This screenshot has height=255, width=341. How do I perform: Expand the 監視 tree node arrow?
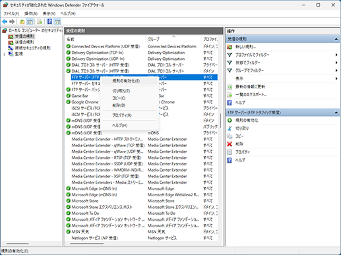coord(5,54)
